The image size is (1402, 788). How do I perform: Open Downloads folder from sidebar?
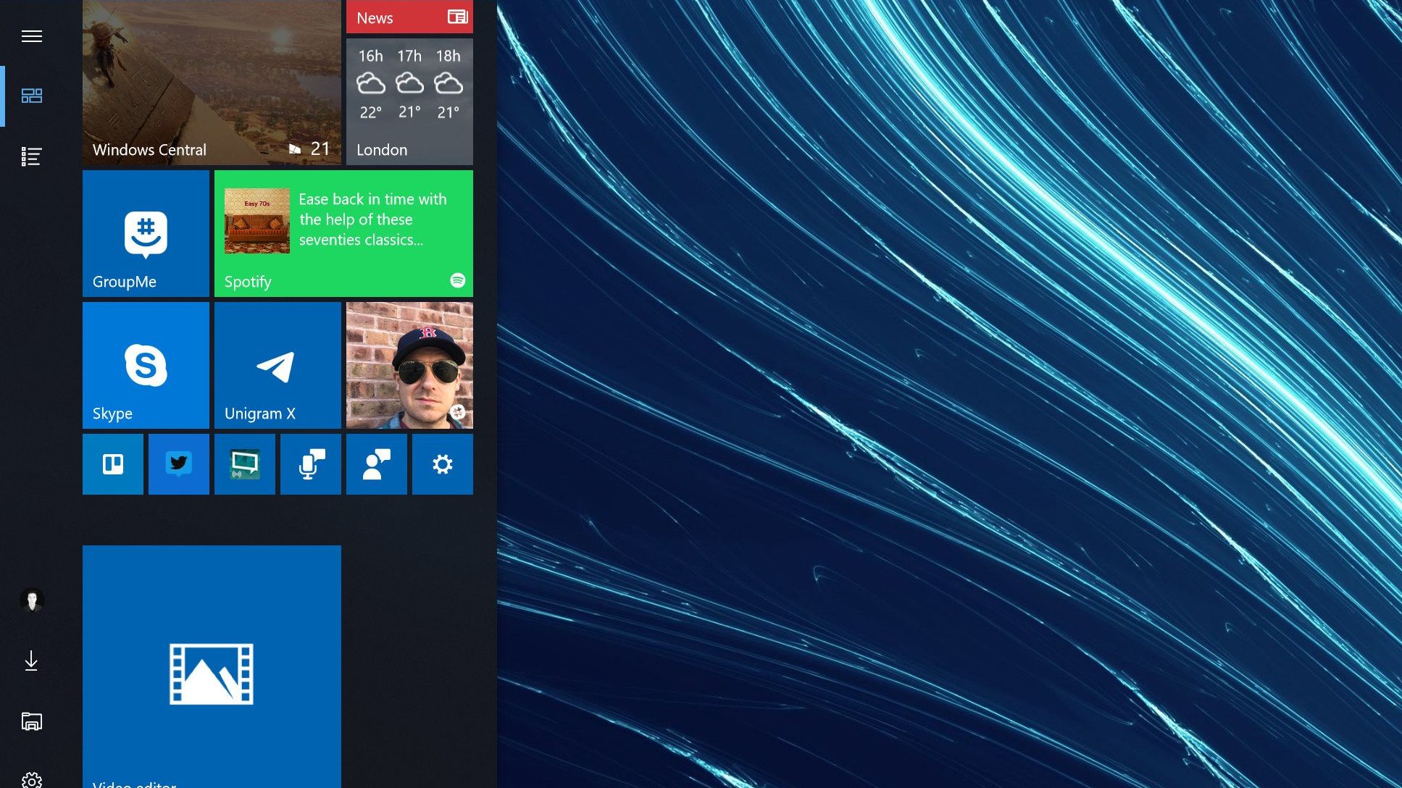click(31, 661)
